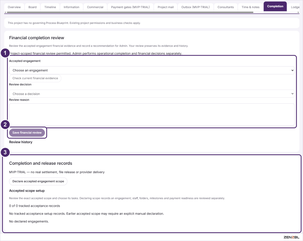The height and width of the screenshot is (241, 303).
Task: Open the Timeline tab
Action: [x=50, y=7]
